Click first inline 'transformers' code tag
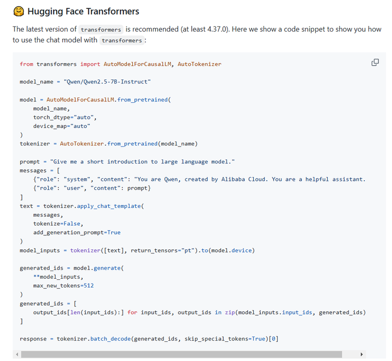The image size is (392, 361). (x=101, y=29)
